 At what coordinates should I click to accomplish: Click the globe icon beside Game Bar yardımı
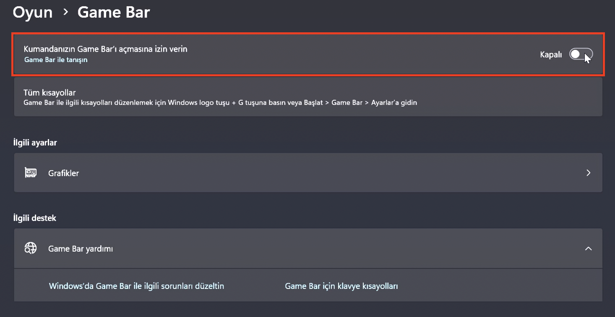coord(31,249)
